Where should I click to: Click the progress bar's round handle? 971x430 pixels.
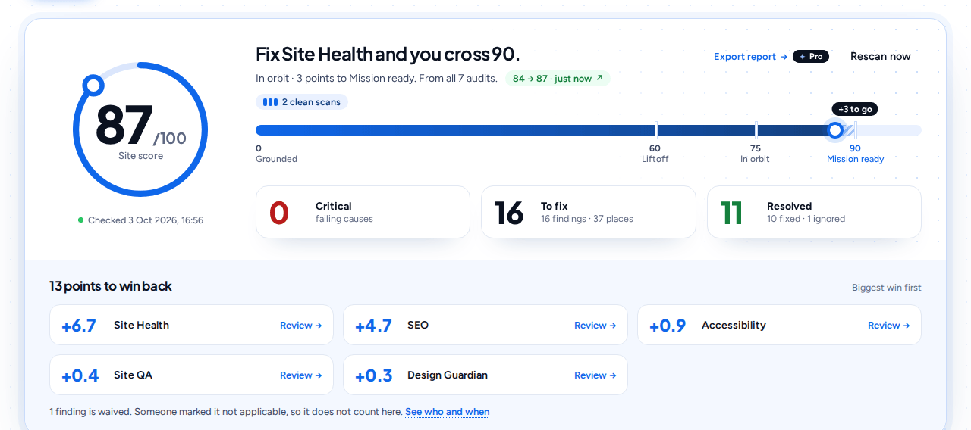tap(835, 130)
